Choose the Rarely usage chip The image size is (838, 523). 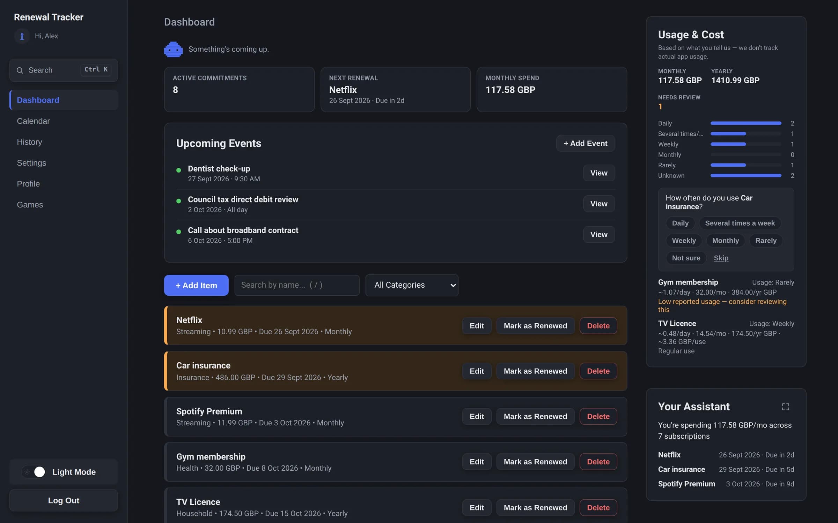point(766,241)
